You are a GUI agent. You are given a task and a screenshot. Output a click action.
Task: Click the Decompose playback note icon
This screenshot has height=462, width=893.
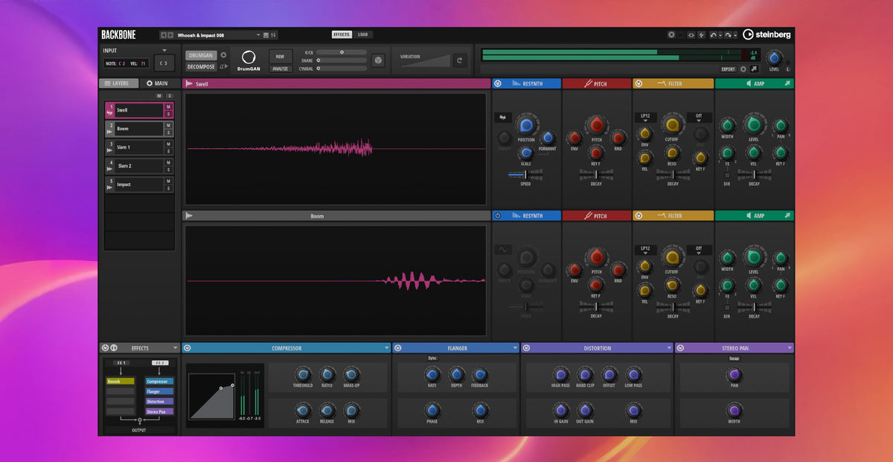(223, 66)
